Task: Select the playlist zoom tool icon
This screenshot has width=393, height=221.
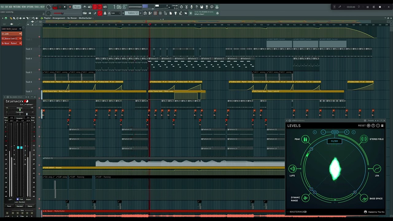Action: tap(34, 18)
